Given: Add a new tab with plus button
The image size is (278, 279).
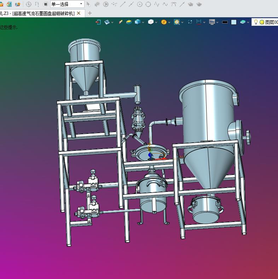Looking at the screenshot, I should tap(90, 13).
